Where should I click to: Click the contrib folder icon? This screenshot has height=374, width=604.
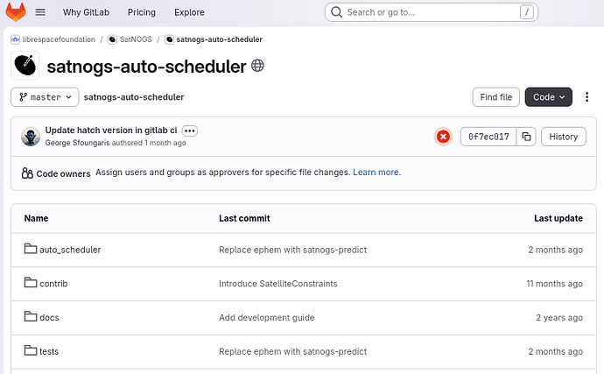[x=31, y=283]
